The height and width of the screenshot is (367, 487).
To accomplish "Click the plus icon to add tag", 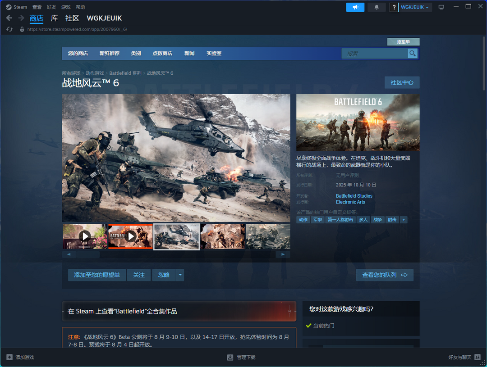I will [404, 220].
